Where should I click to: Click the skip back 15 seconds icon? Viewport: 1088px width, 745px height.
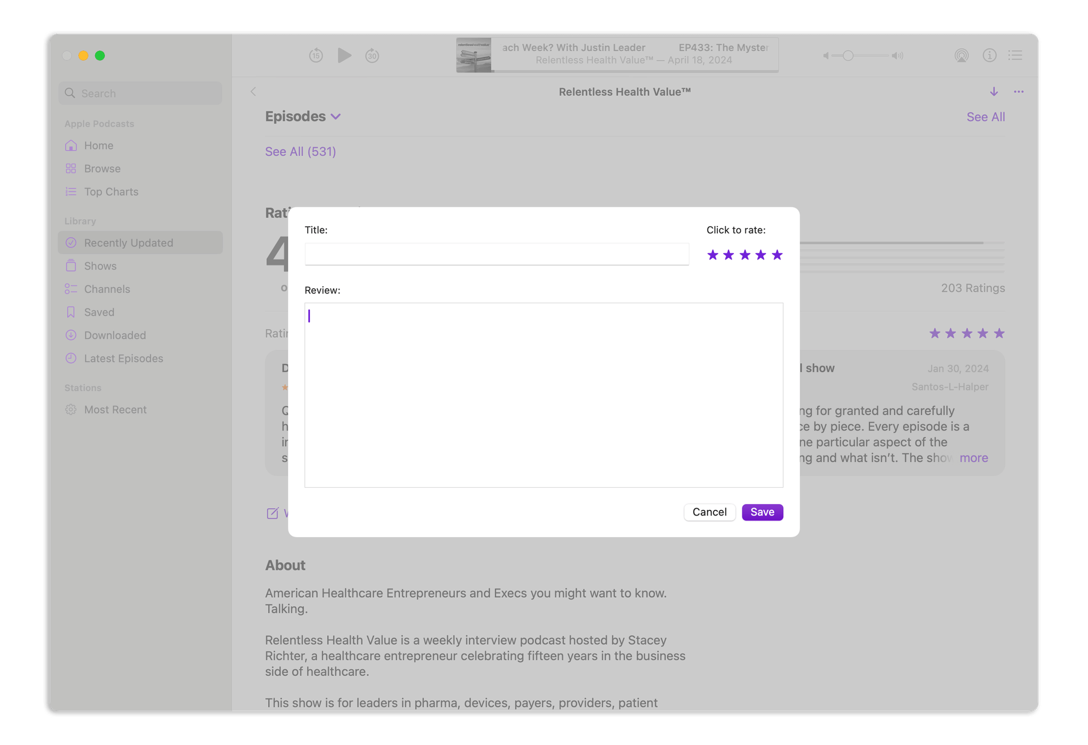click(x=316, y=56)
